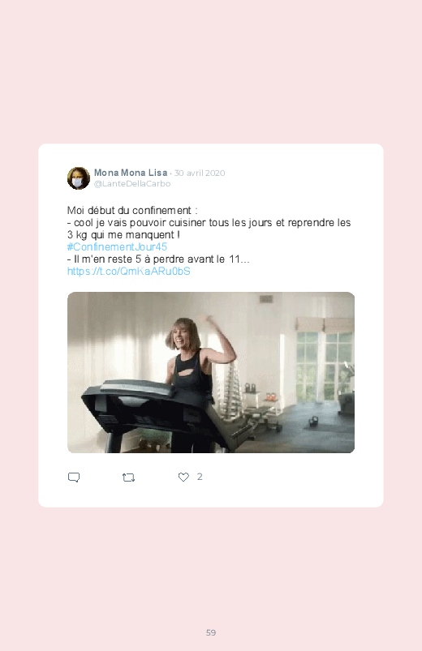Like the tweet with the heart icon

click(183, 477)
